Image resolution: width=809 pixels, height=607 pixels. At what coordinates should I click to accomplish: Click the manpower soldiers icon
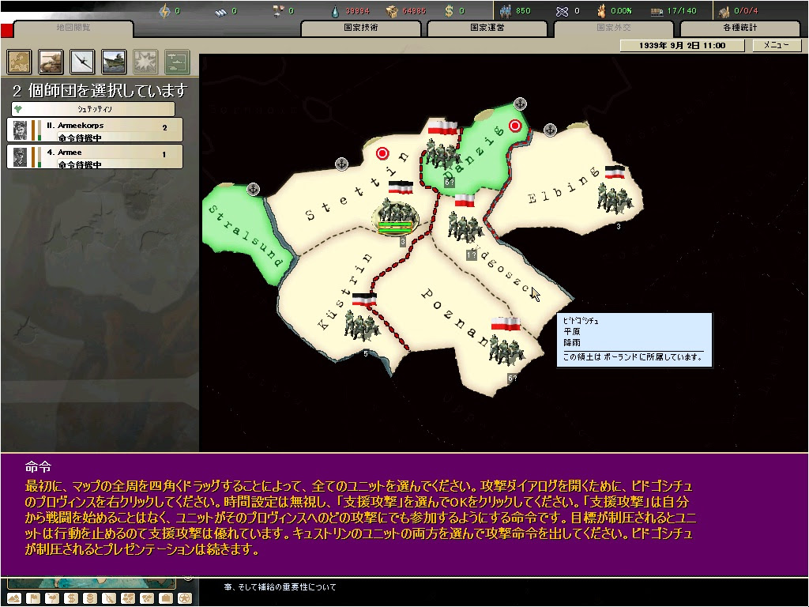505,11
